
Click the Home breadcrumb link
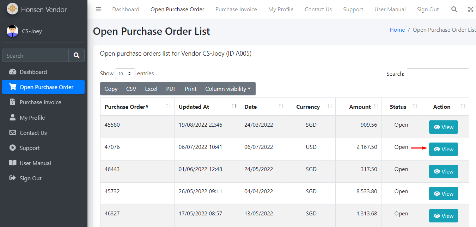click(397, 30)
